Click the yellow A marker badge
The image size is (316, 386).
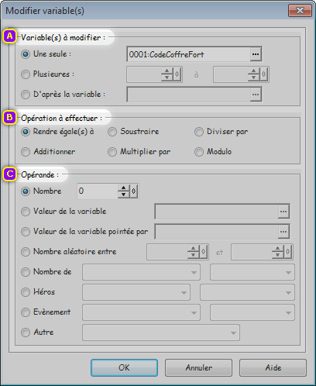tap(9, 36)
